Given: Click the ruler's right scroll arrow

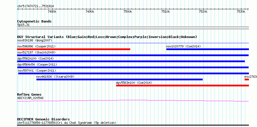Looking at the screenshot, I should coord(248,9).
